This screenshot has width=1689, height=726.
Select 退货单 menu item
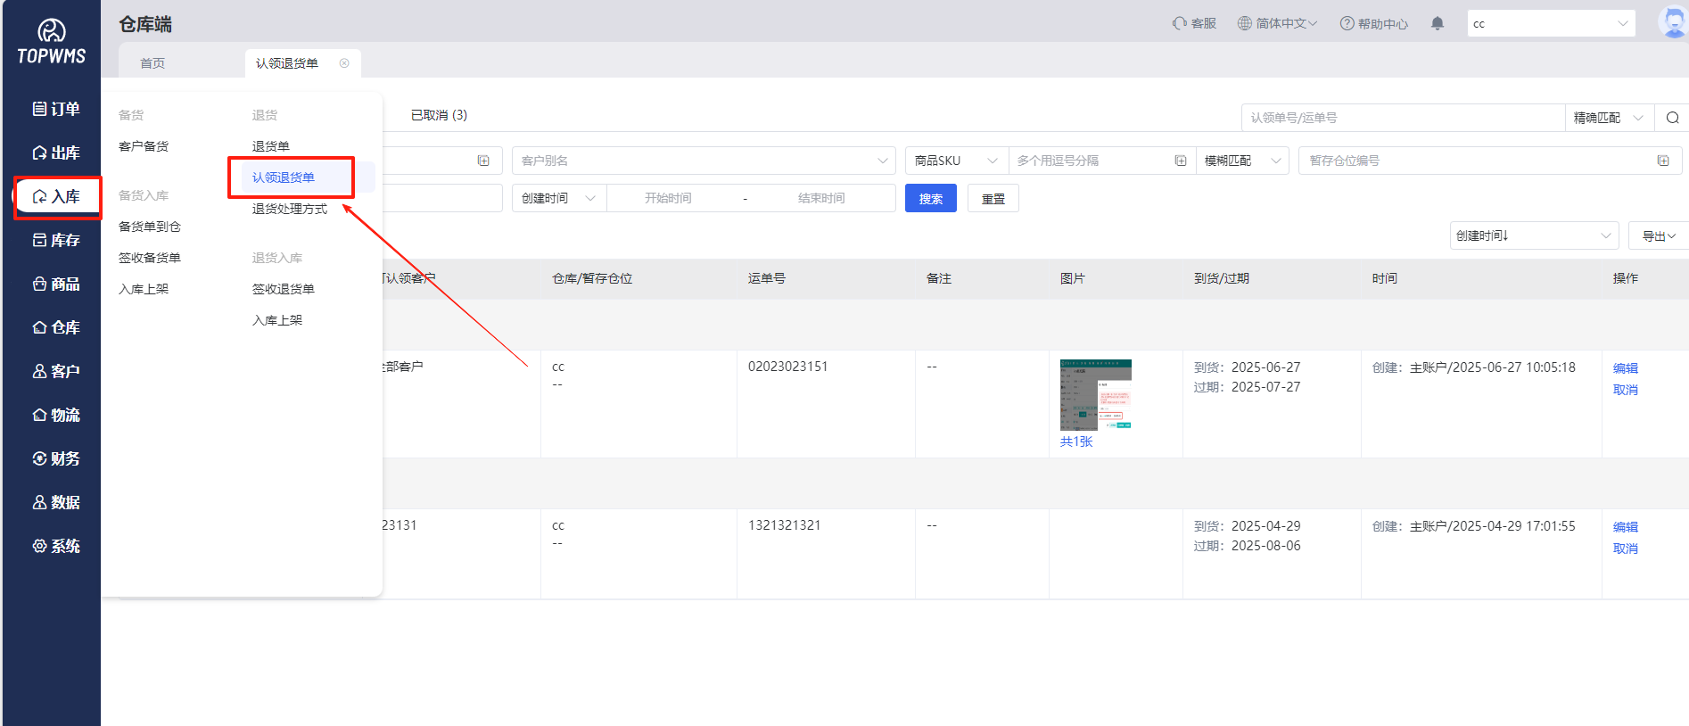271,146
